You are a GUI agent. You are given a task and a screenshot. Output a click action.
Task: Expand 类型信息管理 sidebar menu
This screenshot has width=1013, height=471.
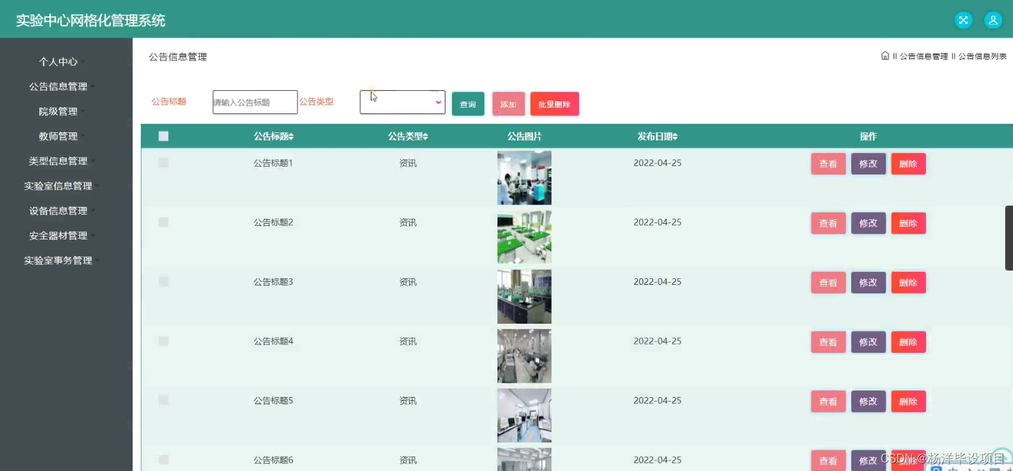click(x=62, y=161)
